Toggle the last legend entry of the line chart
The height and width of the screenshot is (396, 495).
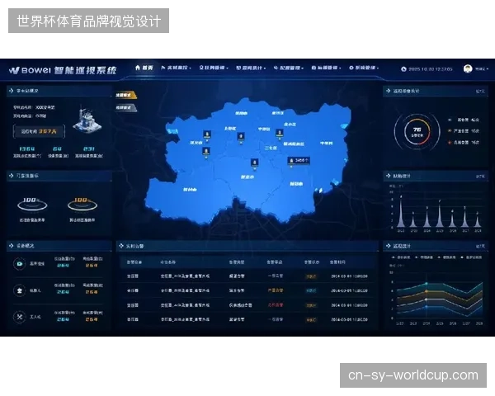[471, 257]
